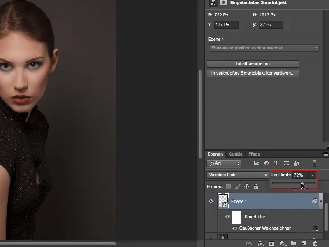The width and height of the screenshot is (329, 247).
Task: Click the Inhalt bearbeiten button
Action: [x=253, y=64]
